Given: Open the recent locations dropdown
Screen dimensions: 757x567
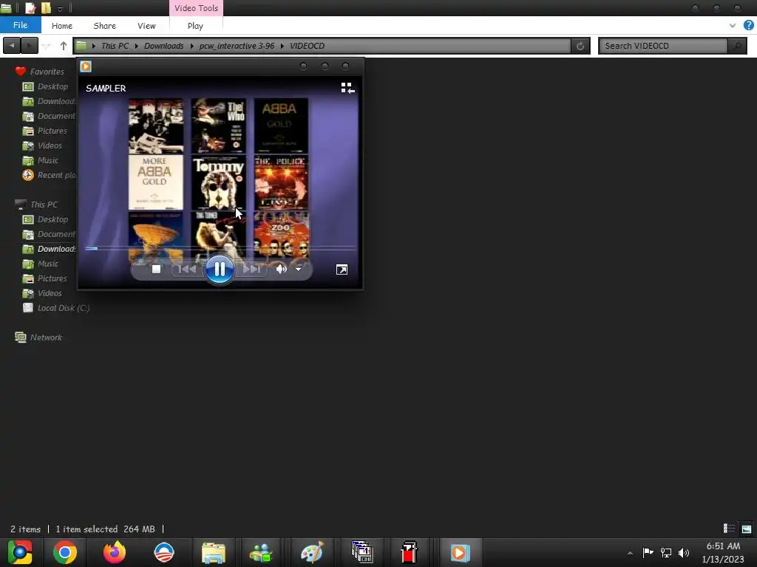Looking at the screenshot, I should click(x=47, y=46).
